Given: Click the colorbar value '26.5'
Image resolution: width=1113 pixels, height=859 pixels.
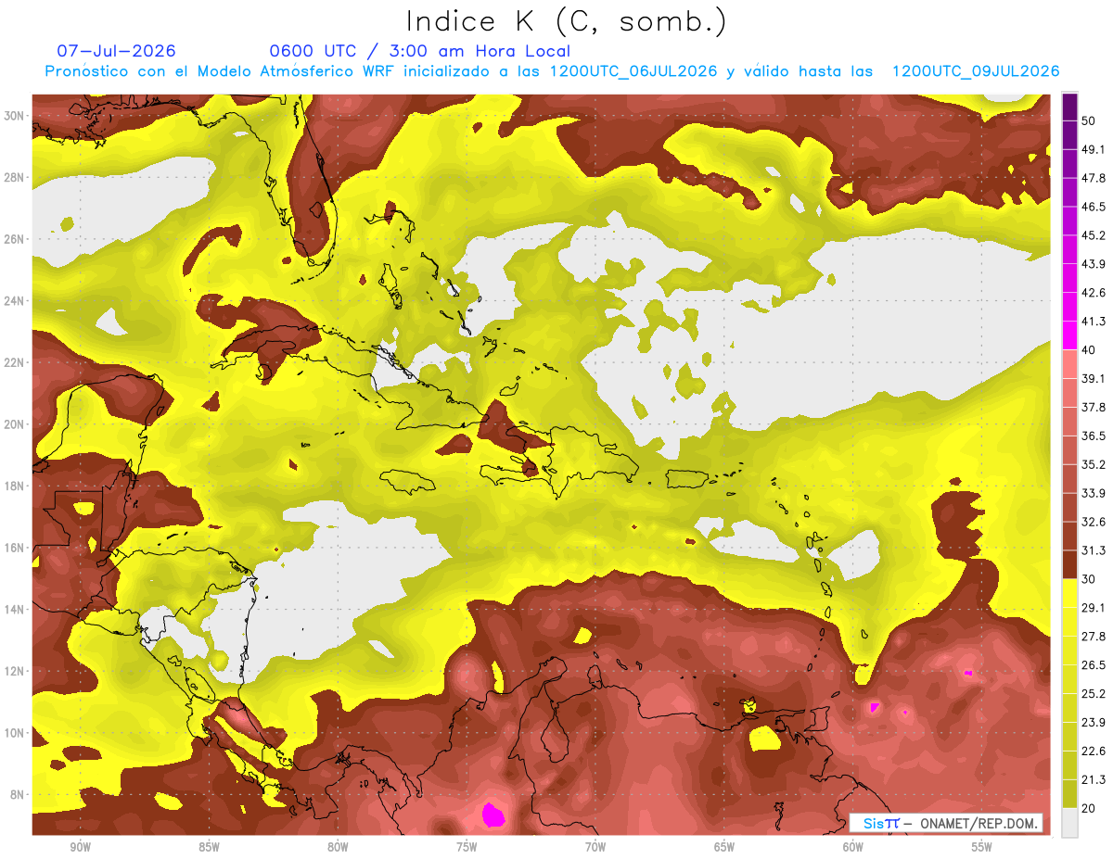Looking at the screenshot, I should tap(1093, 664).
